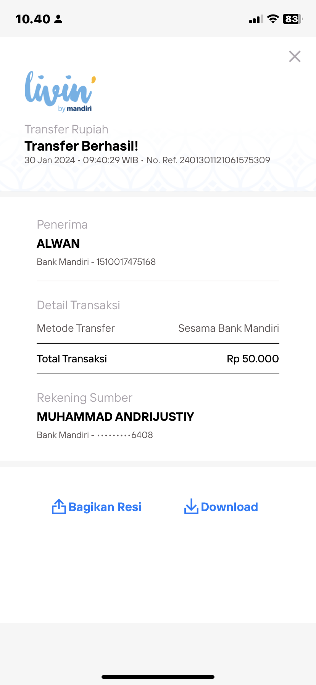Image resolution: width=316 pixels, height=685 pixels.
Task: Tap the Wi-Fi status icon
Action: [x=273, y=19]
